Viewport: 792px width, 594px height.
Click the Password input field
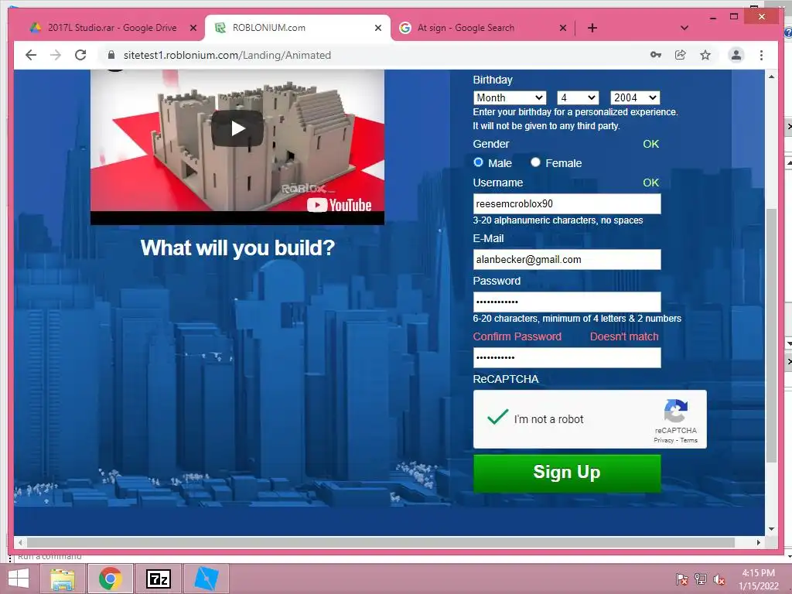coord(567,302)
